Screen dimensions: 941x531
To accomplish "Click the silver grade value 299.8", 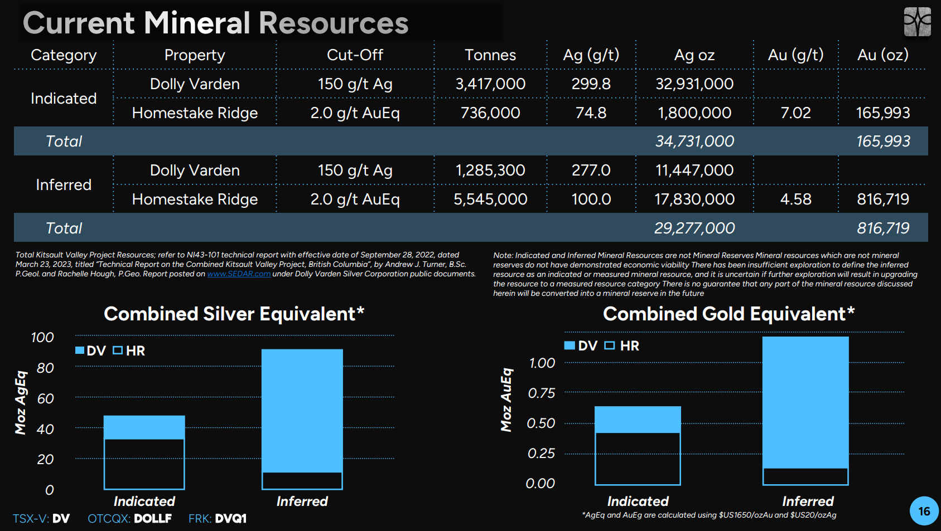I will coord(591,84).
